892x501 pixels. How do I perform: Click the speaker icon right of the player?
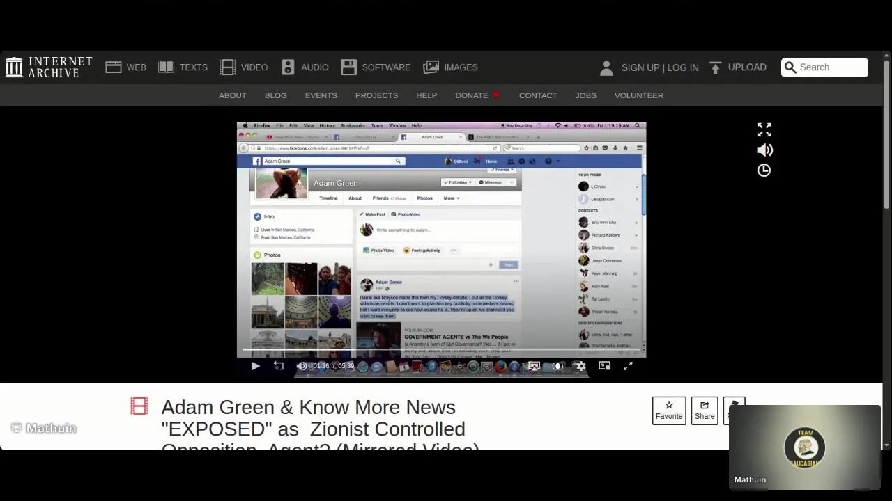(x=764, y=150)
